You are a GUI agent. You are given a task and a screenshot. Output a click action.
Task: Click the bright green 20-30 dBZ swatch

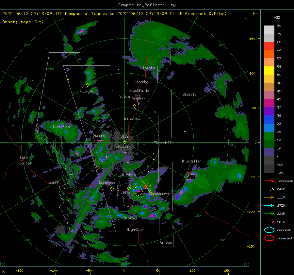click(x=269, y=136)
